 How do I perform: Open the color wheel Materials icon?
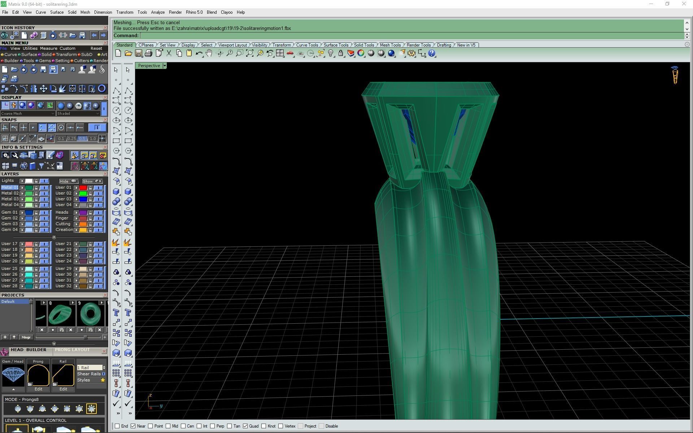pos(361,53)
